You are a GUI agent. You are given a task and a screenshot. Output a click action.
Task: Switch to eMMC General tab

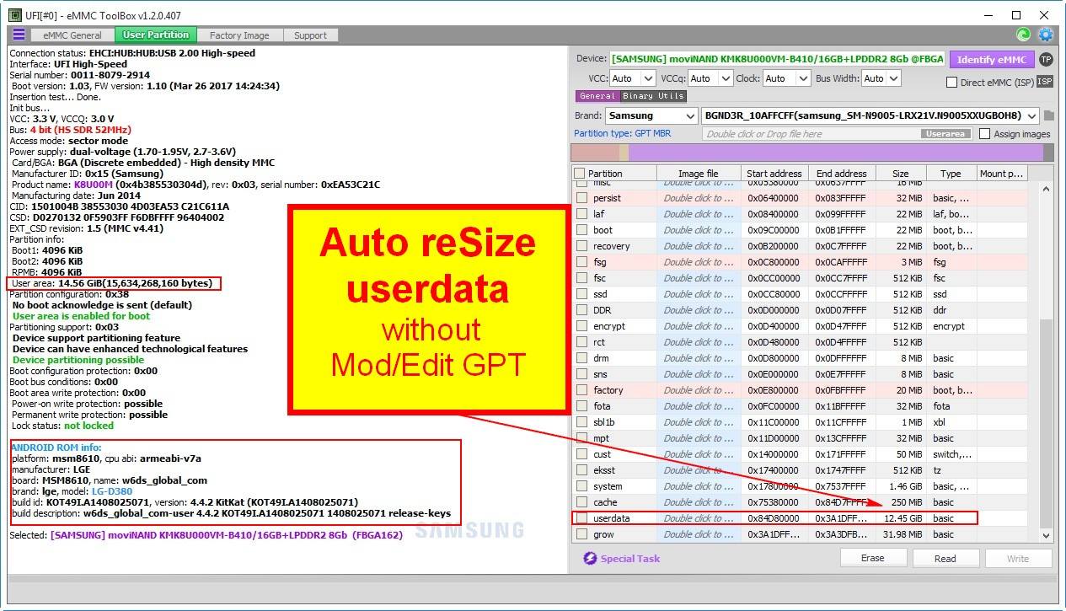(x=72, y=35)
